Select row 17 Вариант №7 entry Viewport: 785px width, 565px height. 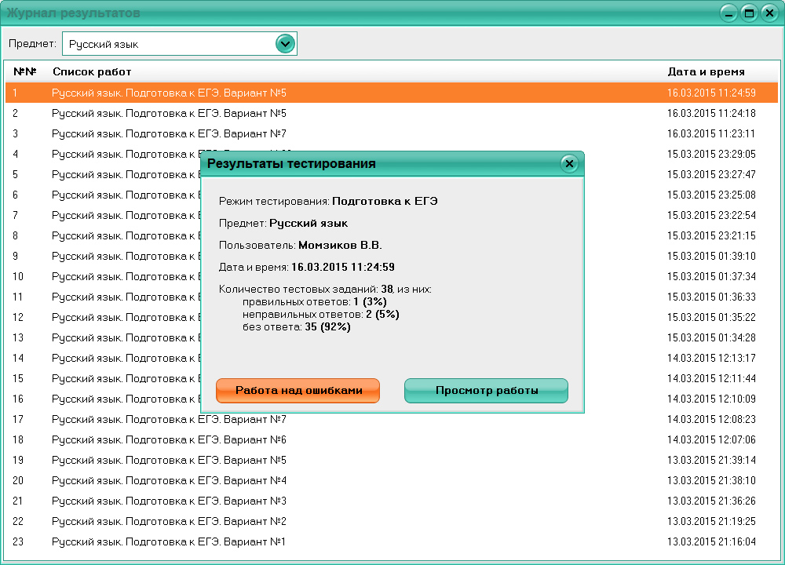click(x=392, y=419)
